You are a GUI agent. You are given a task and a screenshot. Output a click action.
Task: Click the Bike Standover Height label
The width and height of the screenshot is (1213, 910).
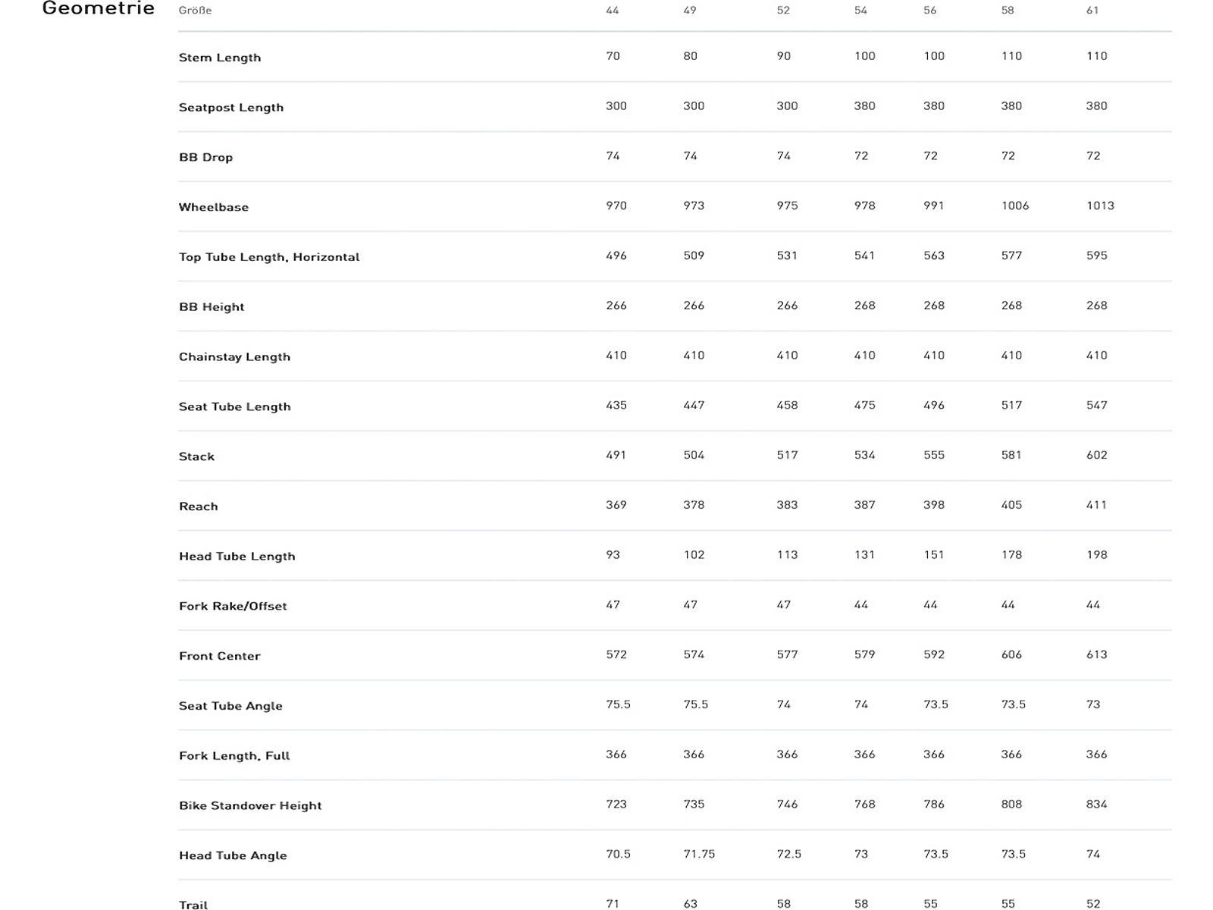pos(250,805)
